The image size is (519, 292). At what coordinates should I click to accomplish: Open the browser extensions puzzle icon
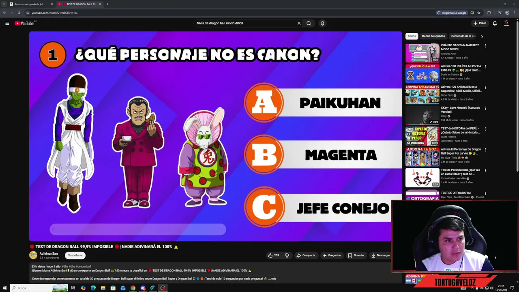(489, 13)
